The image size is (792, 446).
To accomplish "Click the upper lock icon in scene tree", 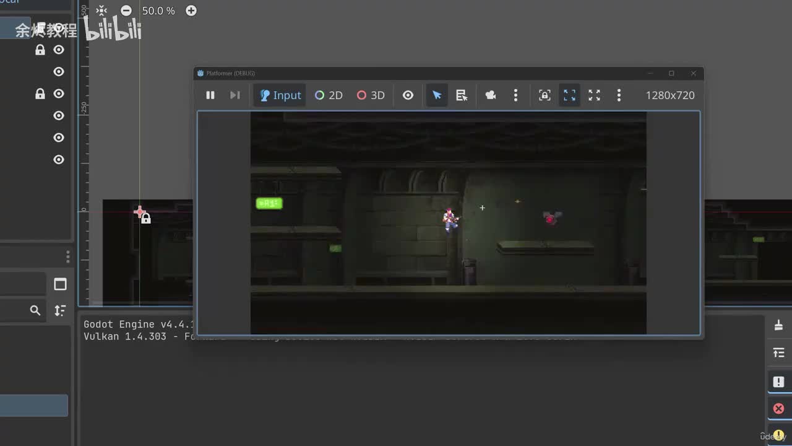I will 40,50.
